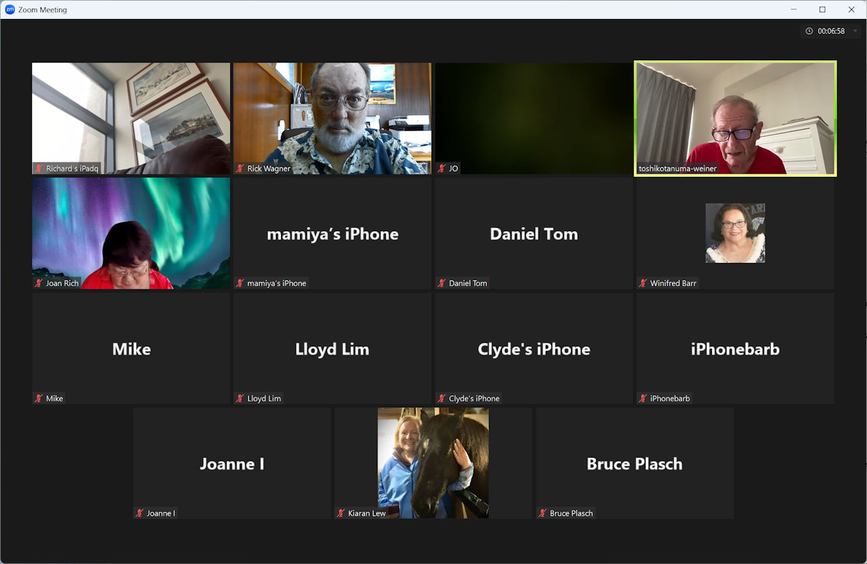Click the large iPhonebarb name
Viewport: 867px width, 564px height.
[x=735, y=349]
